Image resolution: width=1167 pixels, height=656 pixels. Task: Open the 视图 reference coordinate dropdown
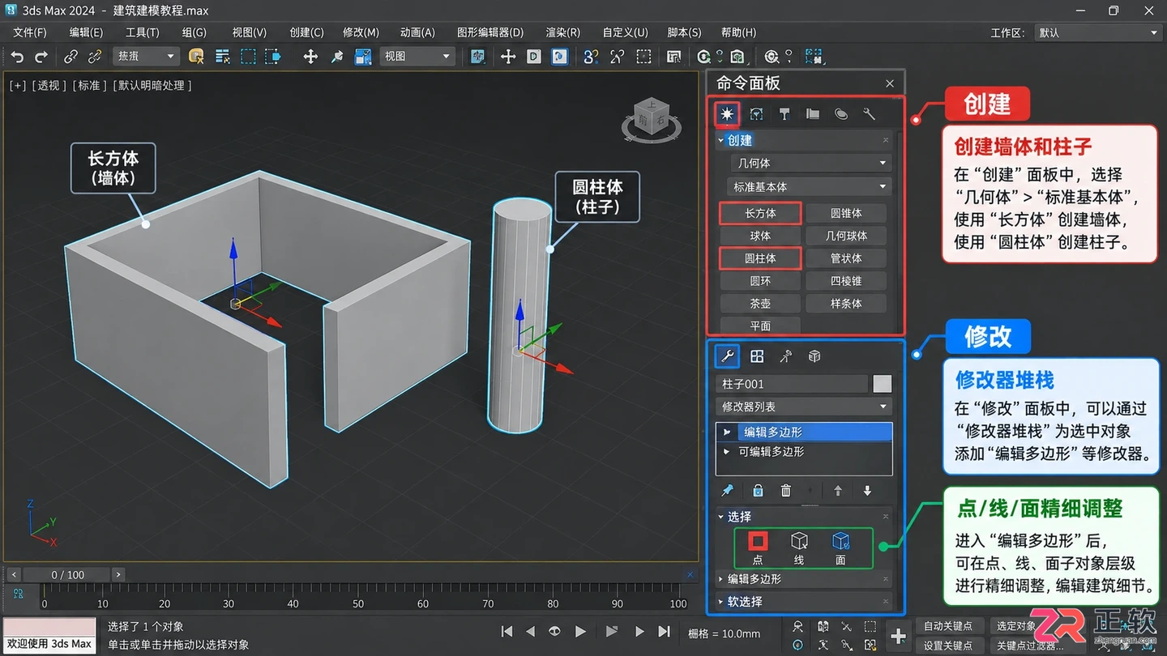click(417, 56)
